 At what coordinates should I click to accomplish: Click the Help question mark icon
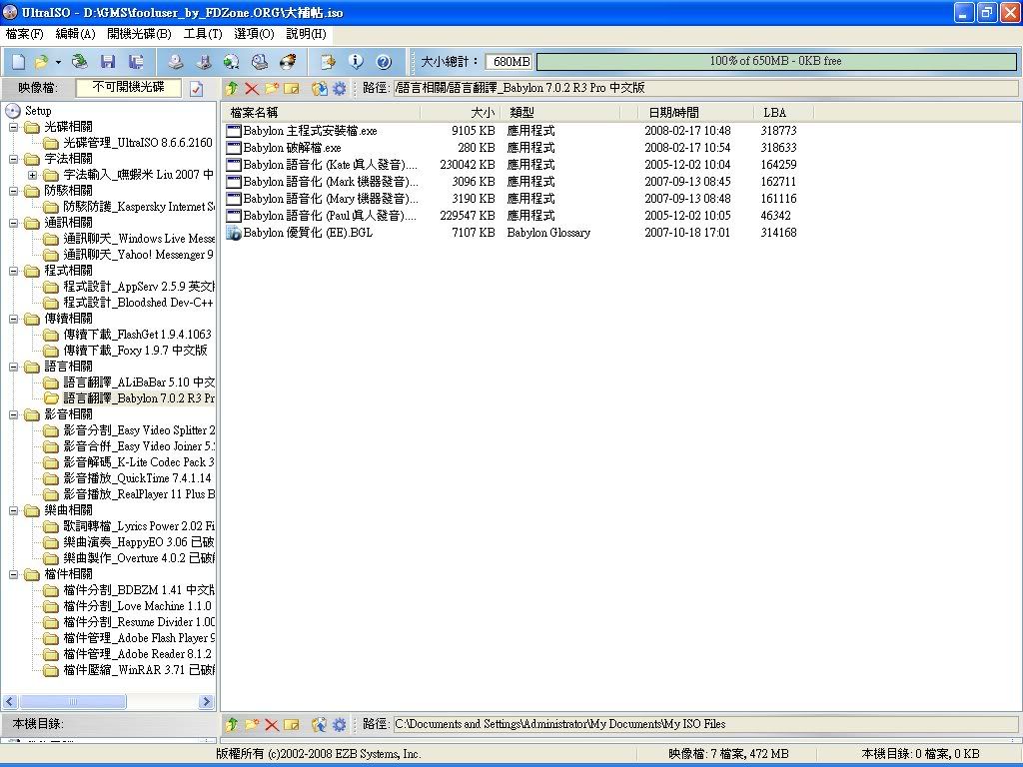point(383,62)
